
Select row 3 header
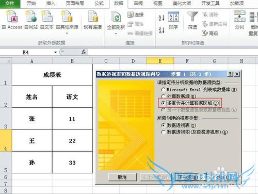tap(6, 119)
